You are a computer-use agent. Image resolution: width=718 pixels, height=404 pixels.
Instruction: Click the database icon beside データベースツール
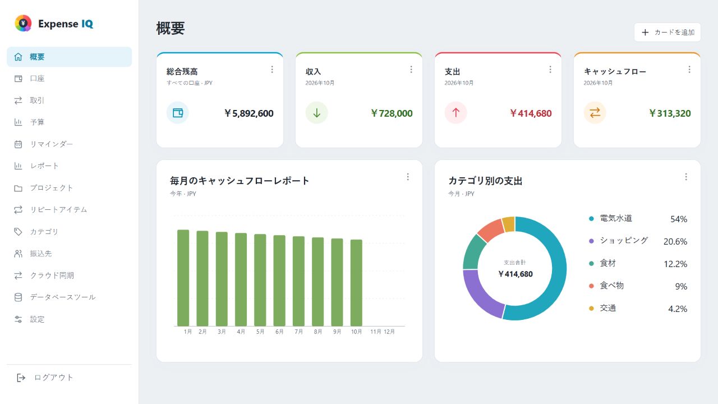pyautogui.click(x=19, y=297)
